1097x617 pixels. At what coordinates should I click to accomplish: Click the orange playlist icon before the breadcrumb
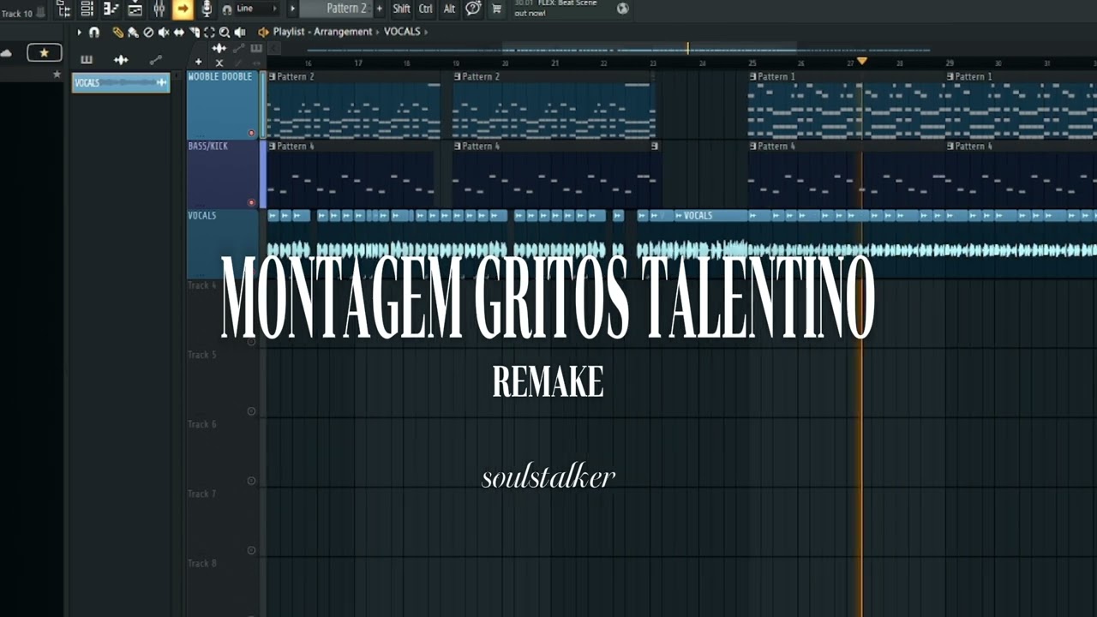coord(263,33)
